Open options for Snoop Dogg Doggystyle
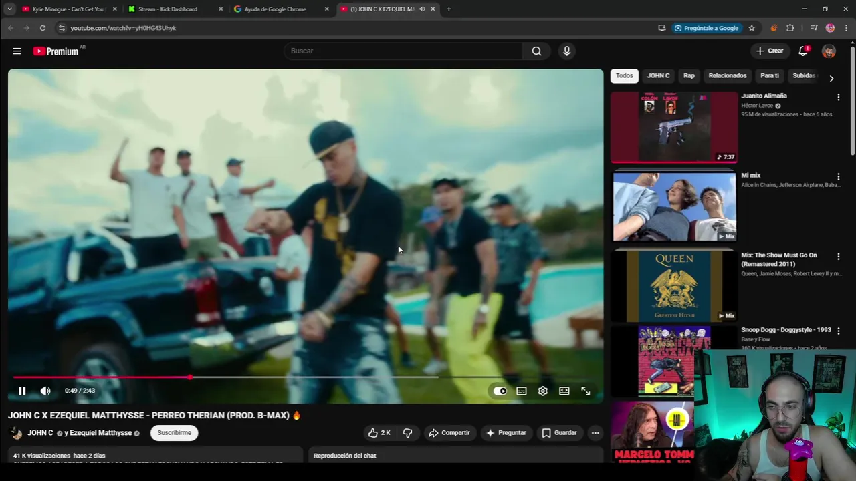This screenshot has height=481, width=856. 838,331
